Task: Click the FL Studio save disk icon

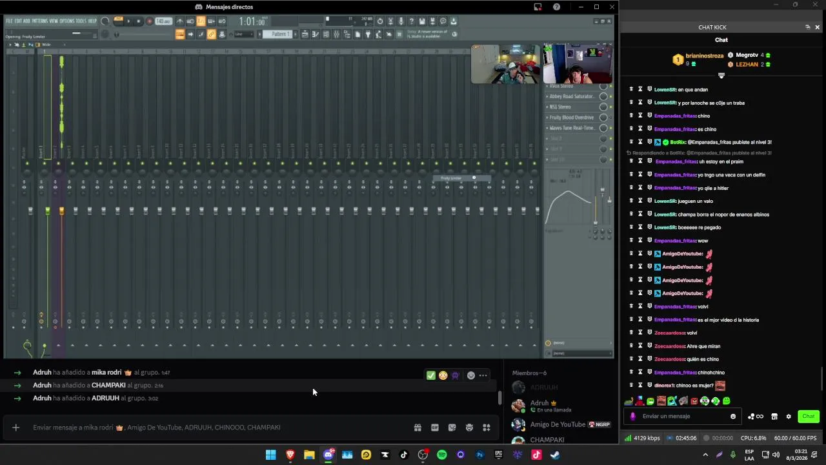Action: [422, 21]
